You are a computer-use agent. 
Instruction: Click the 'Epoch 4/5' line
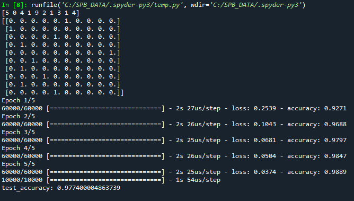pos(19,148)
